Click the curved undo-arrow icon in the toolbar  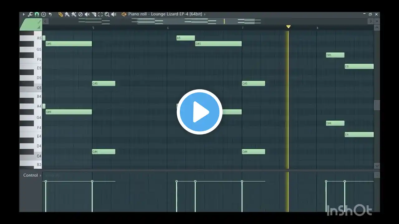coord(50,14)
